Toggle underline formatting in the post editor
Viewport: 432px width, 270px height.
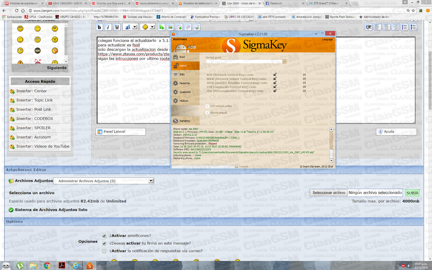[x=117, y=27]
